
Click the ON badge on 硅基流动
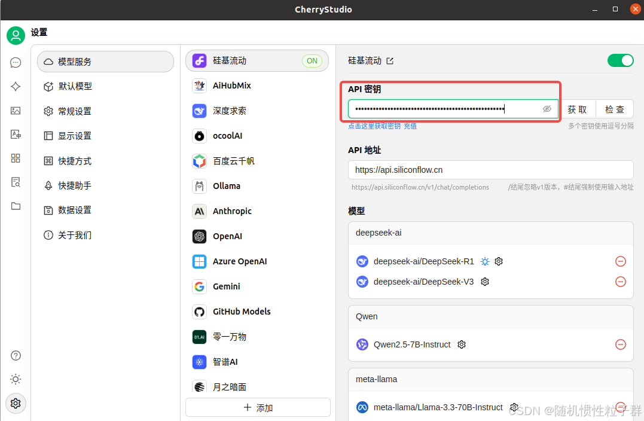pyautogui.click(x=312, y=61)
